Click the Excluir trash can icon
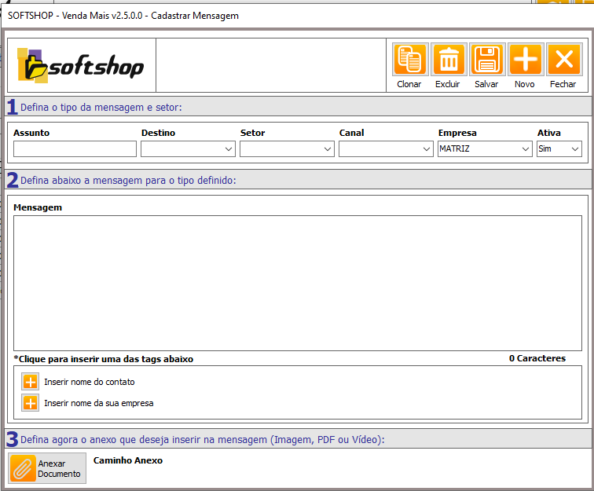This screenshot has width=594, height=491. click(x=448, y=60)
